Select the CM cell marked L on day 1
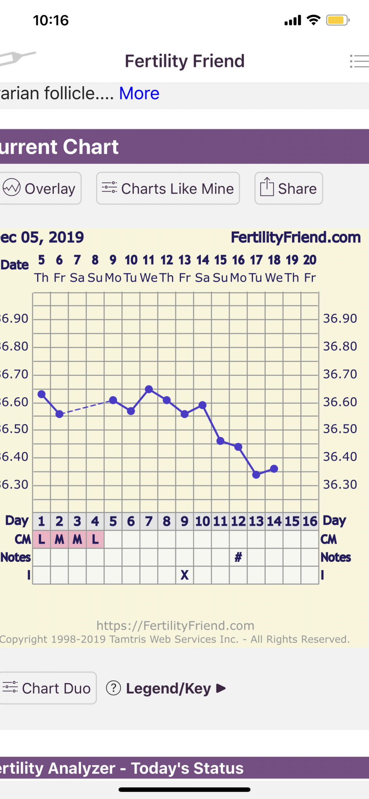The height and width of the screenshot is (799, 369). coord(41,539)
